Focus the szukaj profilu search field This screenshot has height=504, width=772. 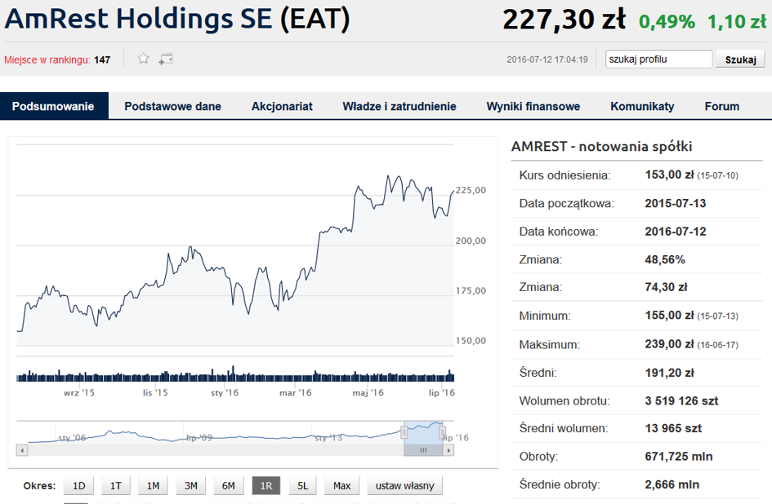point(658,59)
